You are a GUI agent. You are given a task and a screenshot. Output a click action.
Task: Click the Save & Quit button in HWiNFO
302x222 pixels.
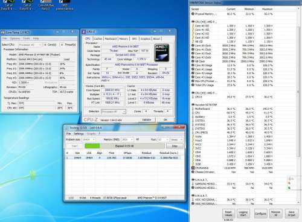[291, 214]
